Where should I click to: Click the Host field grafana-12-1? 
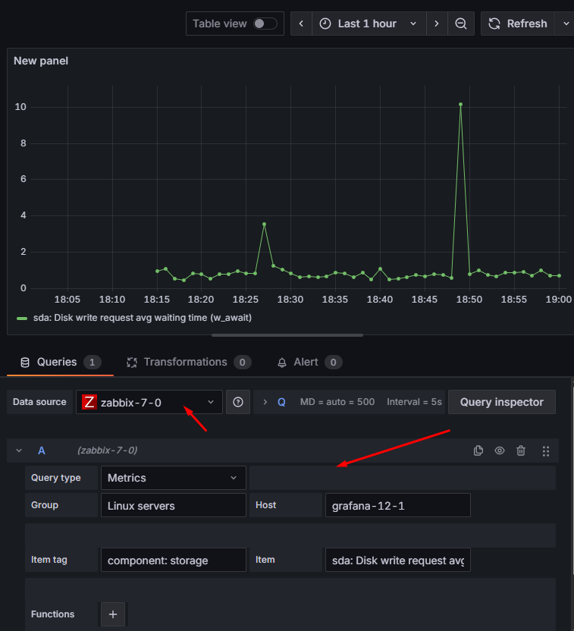pyautogui.click(x=397, y=505)
